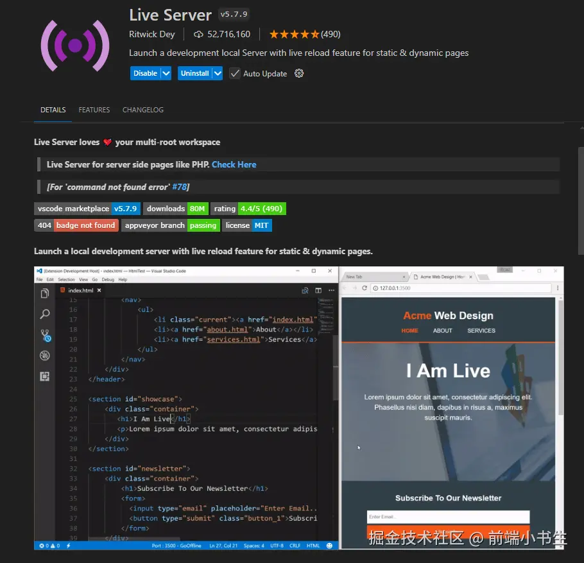Open Help menu in demo VS Code window
The width and height of the screenshot is (584, 563).
pyautogui.click(x=123, y=279)
